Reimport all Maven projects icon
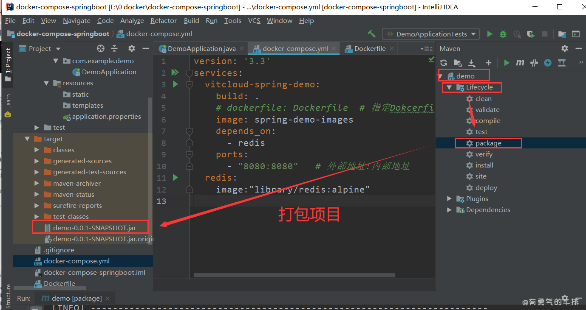 coord(444,63)
